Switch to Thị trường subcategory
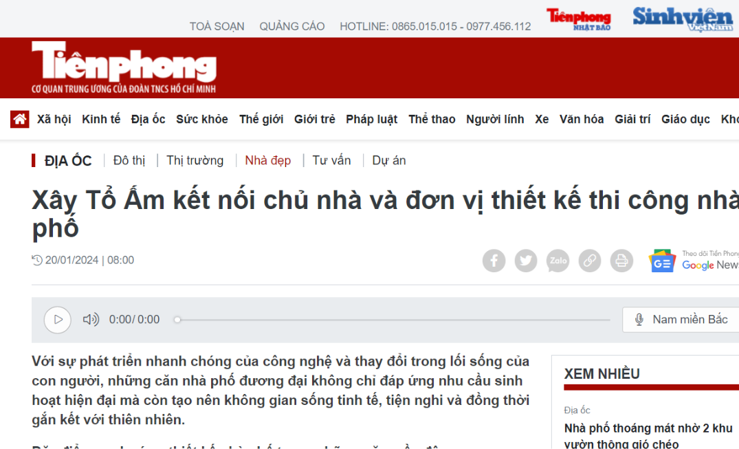Viewport: 739px width, 449px height. (x=195, y=160)
